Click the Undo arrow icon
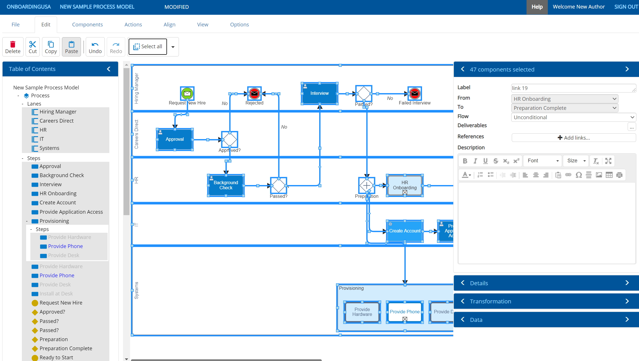 point(95,44)
